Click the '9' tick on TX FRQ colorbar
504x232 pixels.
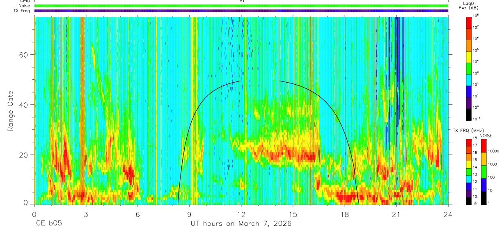[x=476, y=203]
